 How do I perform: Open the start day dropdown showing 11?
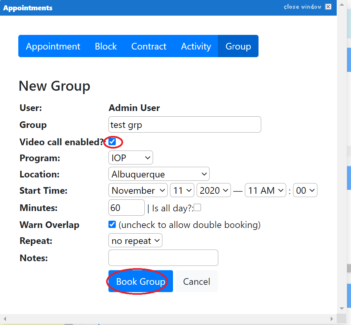click(182, 190)
